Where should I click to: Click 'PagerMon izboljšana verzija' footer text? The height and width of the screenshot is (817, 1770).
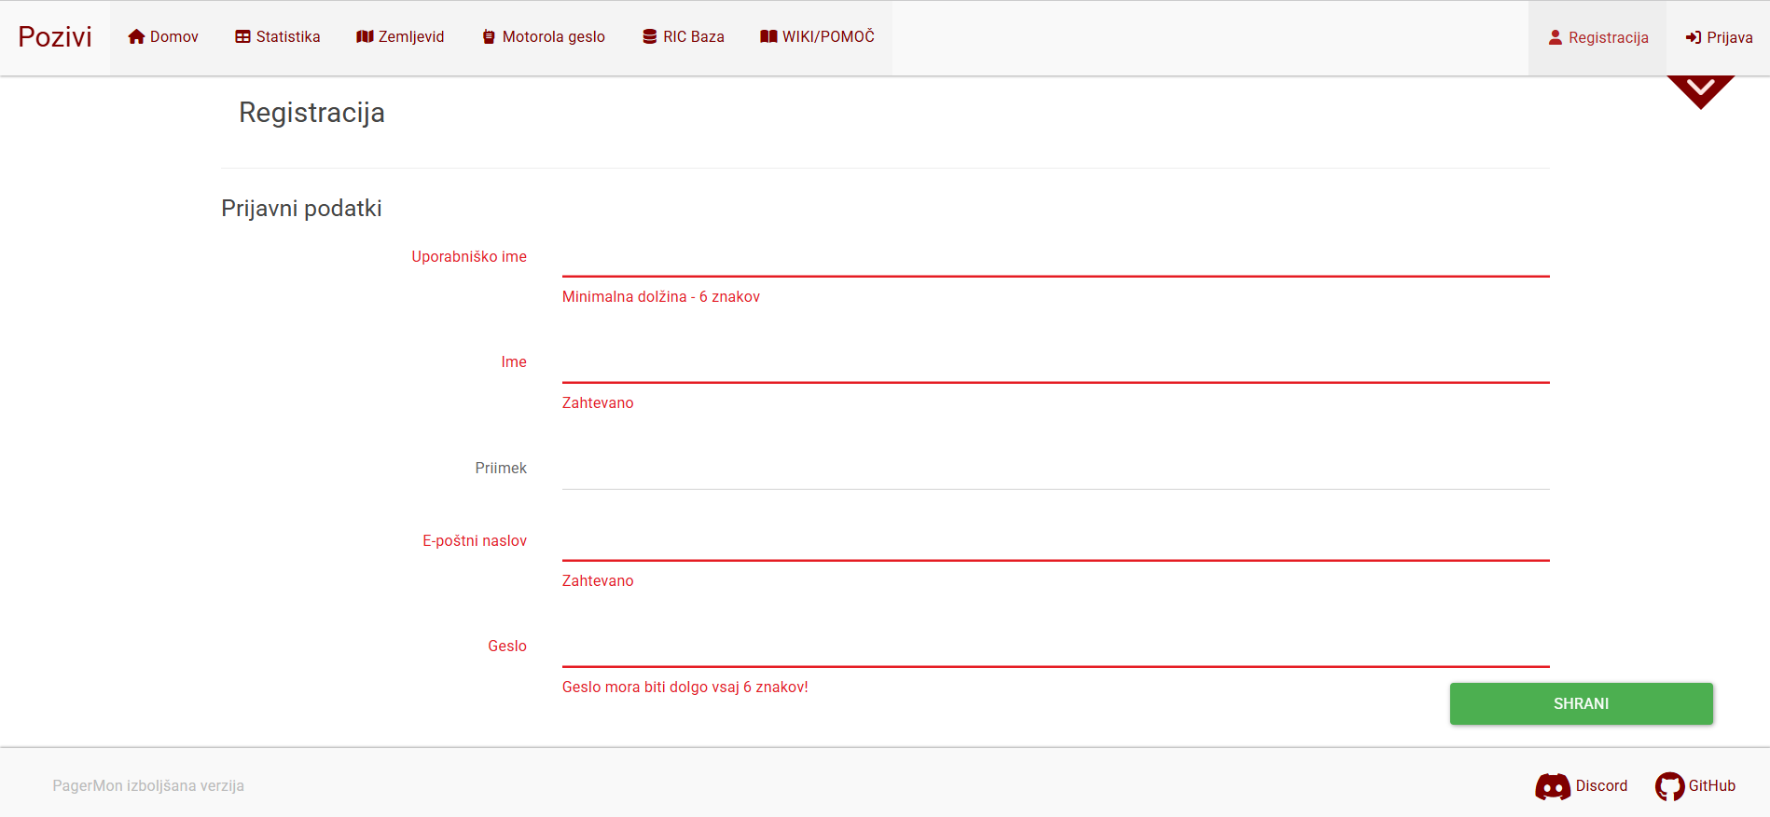(148, 785)
